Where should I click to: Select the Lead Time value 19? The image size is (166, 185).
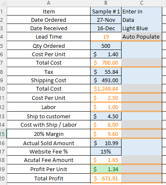point(106,36)
